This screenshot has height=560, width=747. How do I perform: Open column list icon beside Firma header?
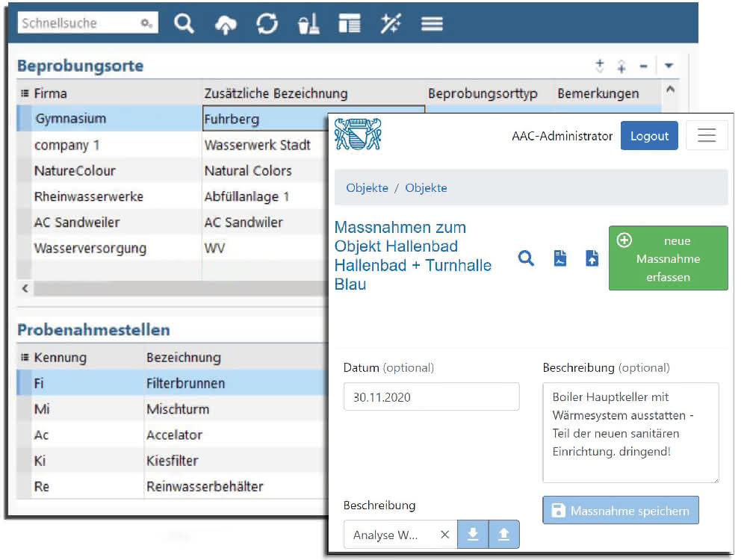[x=25, y=93]
